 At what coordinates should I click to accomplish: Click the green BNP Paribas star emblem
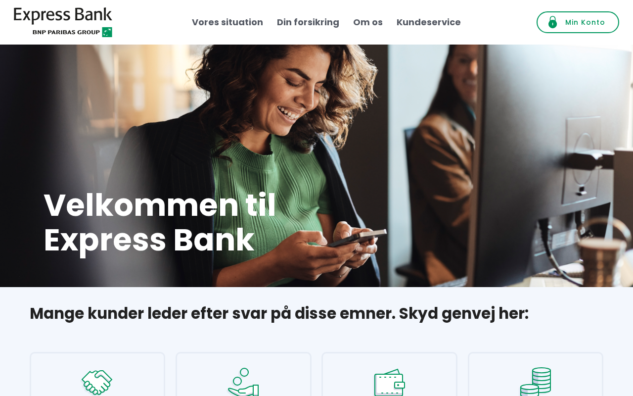[x=107, y=32]
